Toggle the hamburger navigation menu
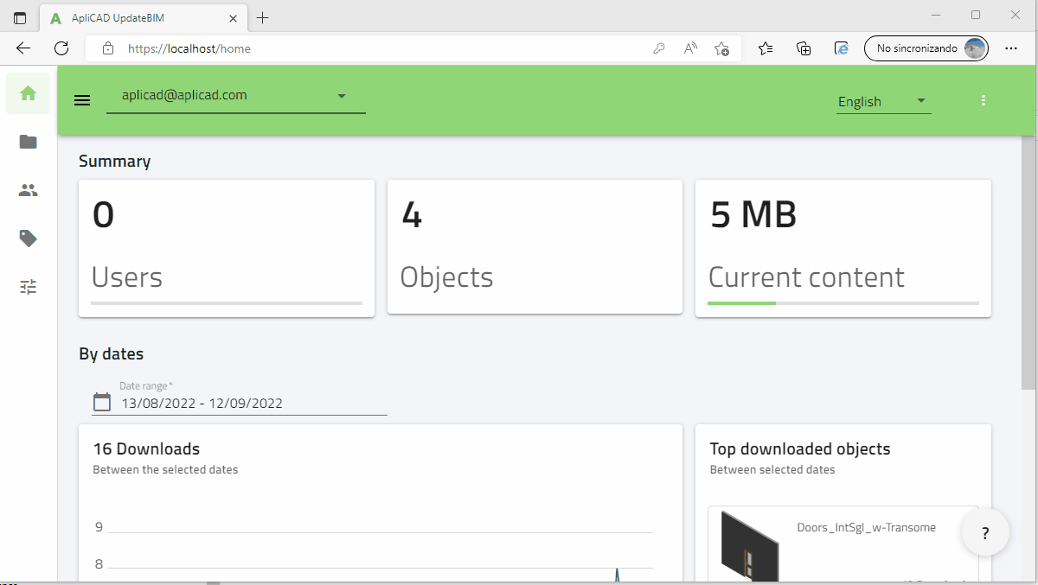The height and width of the screenshot is (585, 1038). click(x=82, y=100)
